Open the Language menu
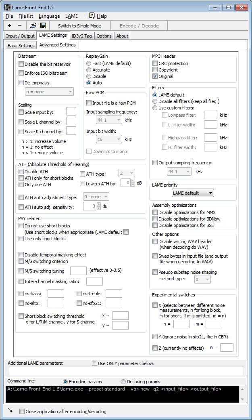 point(49,16)
